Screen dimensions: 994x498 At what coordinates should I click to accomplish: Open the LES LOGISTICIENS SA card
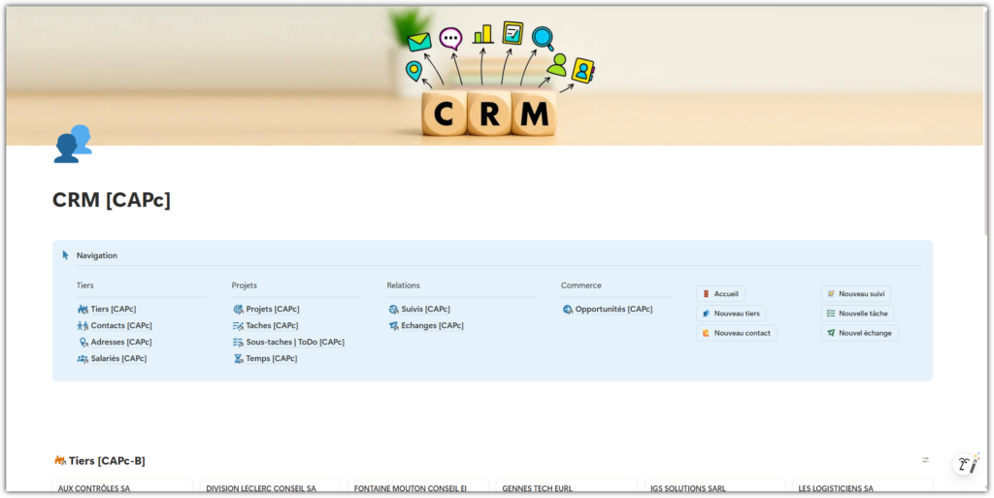coord(863,485)
